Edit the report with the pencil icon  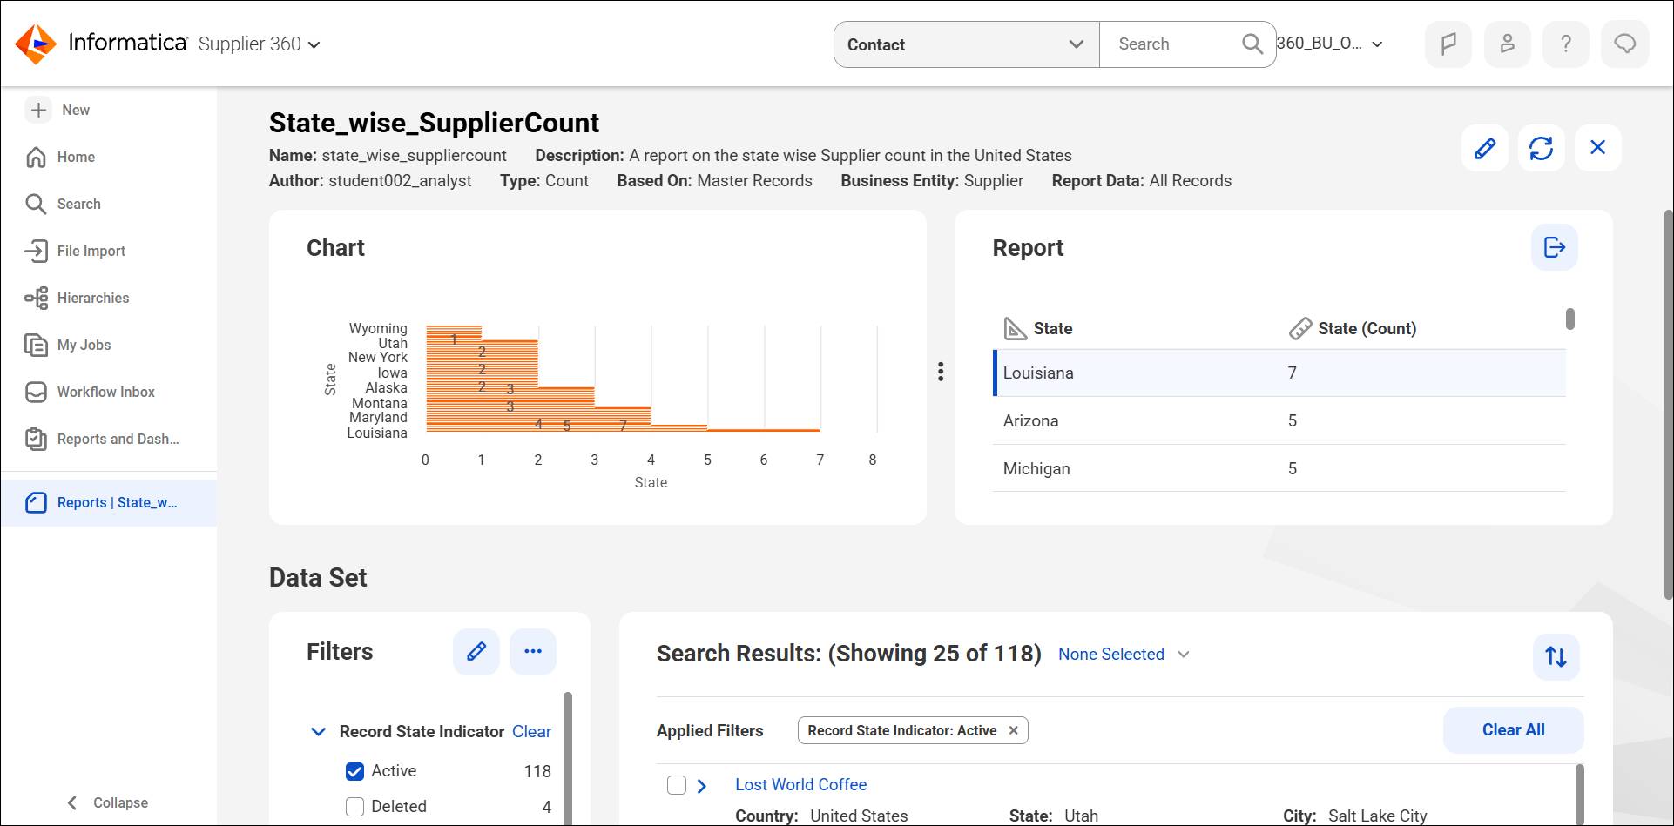[x=1485, y=148]
